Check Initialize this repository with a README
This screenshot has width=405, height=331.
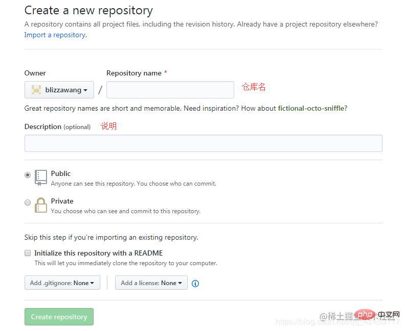28,253
